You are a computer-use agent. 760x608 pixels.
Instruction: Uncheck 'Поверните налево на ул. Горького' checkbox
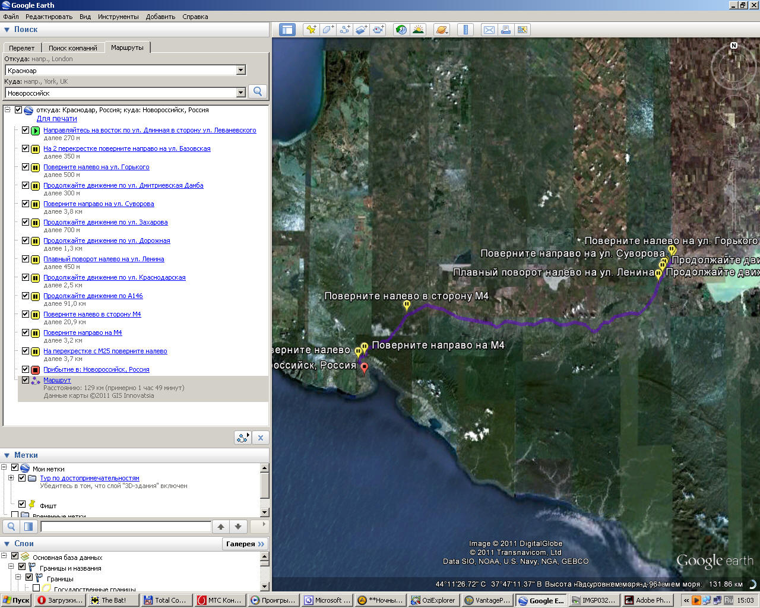[26, 167]
